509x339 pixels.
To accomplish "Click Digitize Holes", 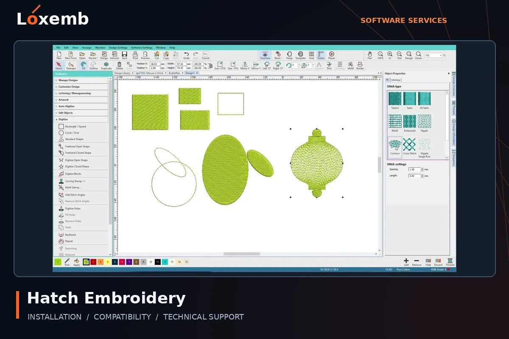I will (69, 208).
